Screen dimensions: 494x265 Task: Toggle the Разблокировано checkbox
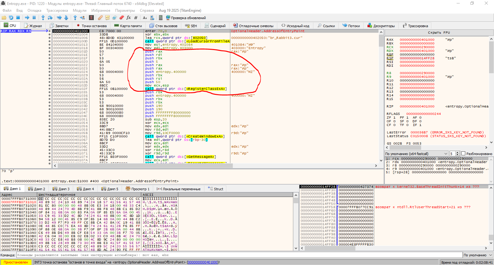pyautogui.click(x=463, y=154)
